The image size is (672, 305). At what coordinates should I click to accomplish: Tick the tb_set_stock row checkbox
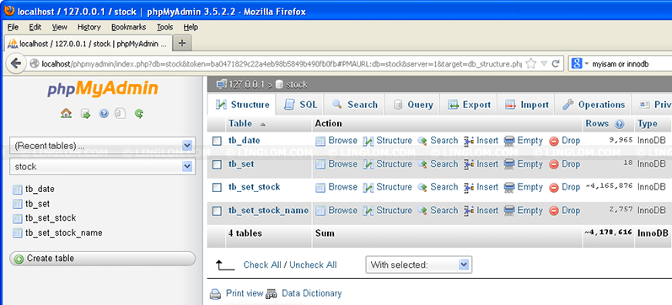(218, 187)
